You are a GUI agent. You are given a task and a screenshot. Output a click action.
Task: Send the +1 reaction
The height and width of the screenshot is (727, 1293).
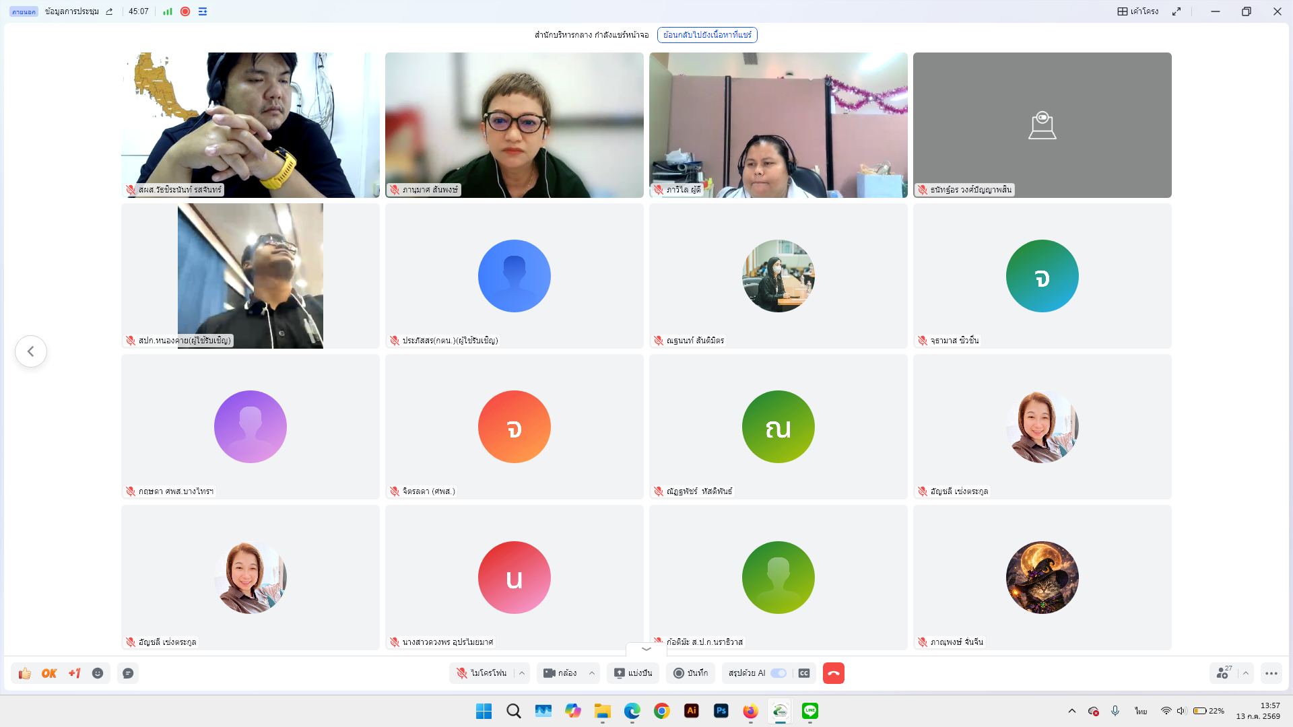click(x=74, y=673)
